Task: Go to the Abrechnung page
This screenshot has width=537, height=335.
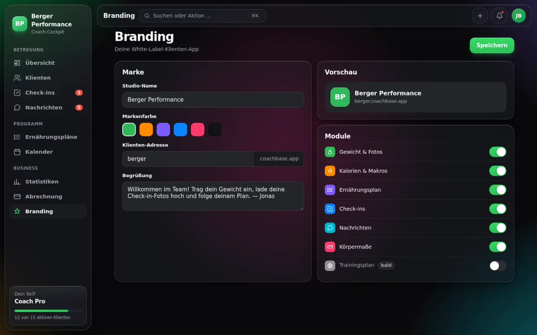Action: 48,196
